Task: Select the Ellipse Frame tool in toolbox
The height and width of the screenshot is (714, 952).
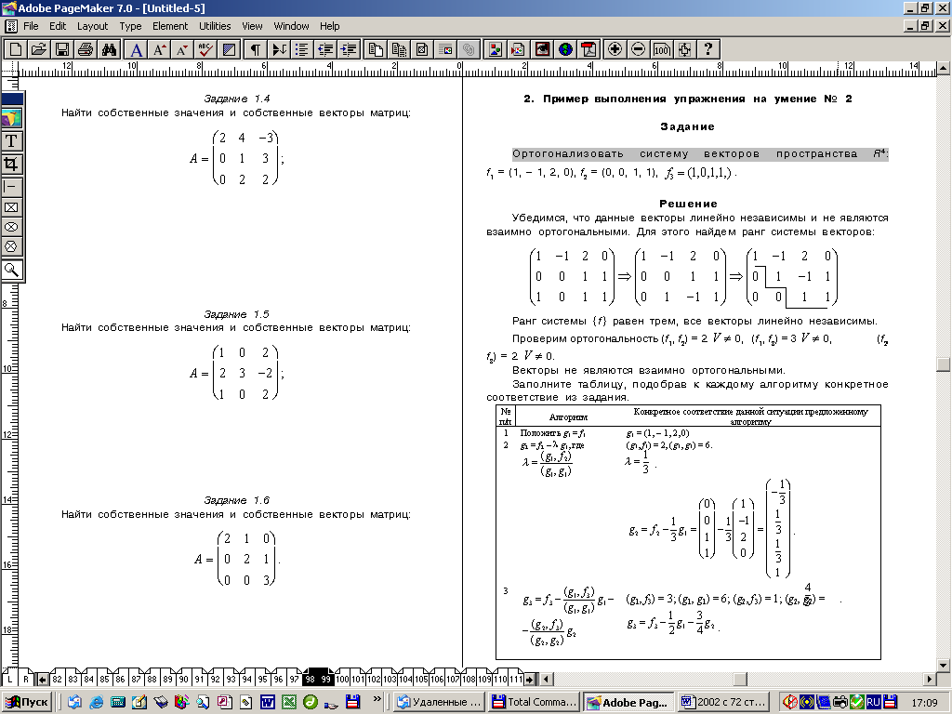Action: (11, 227)
